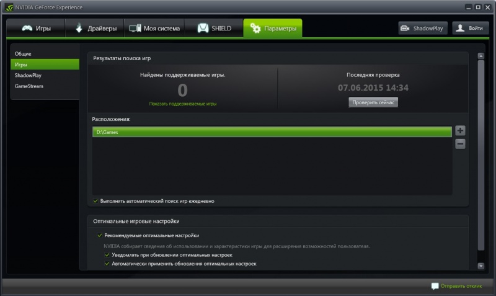Click the ShadowPlay camera icon
Viewport: 496px width, 296px height.
[x=405, y=28]
